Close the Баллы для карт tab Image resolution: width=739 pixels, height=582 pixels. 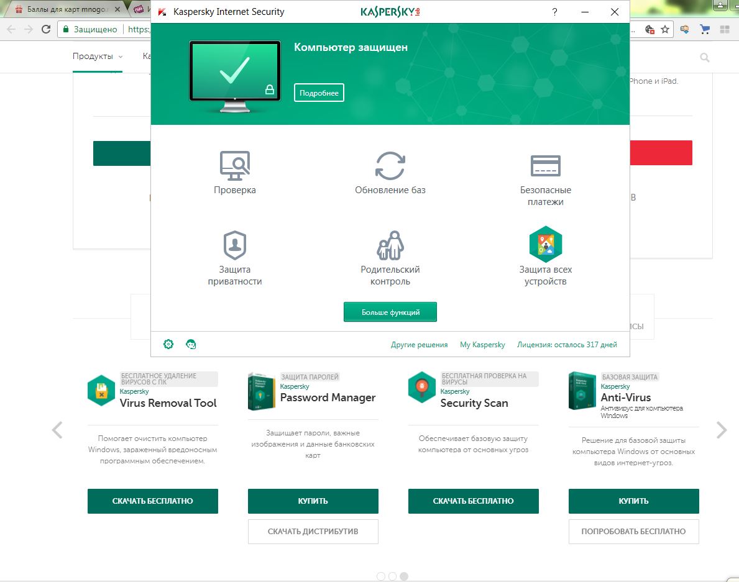[x=117, y=9]
